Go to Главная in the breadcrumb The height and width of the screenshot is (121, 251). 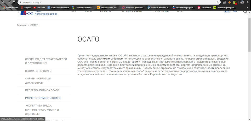point(22,25)
